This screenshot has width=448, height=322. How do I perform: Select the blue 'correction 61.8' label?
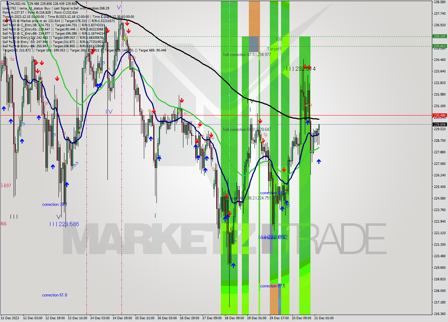click(55, 295)
